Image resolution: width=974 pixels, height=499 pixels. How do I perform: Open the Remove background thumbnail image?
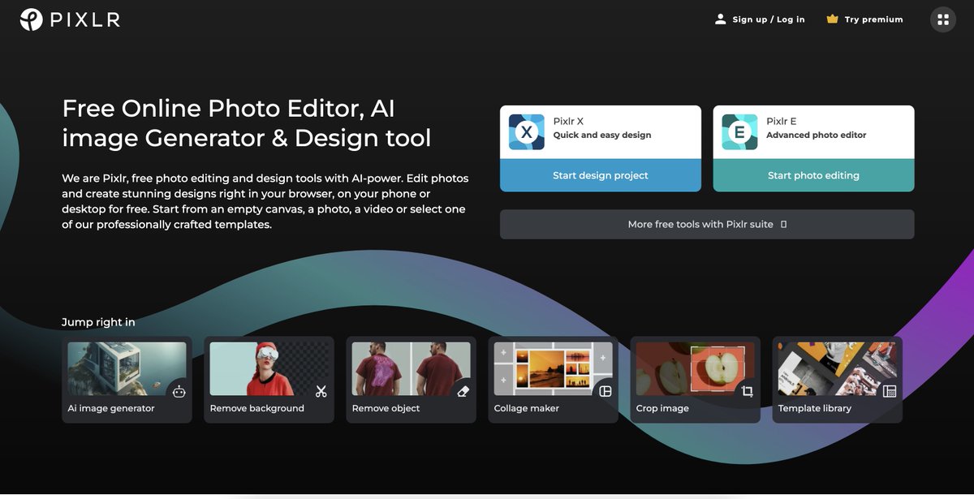click(x=269, y=368)
